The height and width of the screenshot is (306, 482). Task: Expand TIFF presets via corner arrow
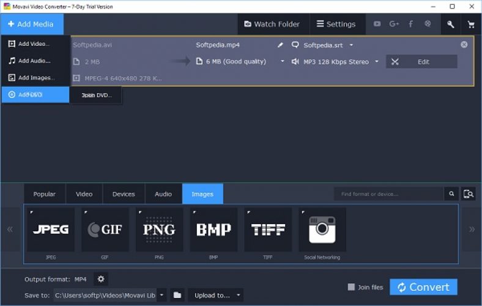pyautogui.click(x=249, y=212)
